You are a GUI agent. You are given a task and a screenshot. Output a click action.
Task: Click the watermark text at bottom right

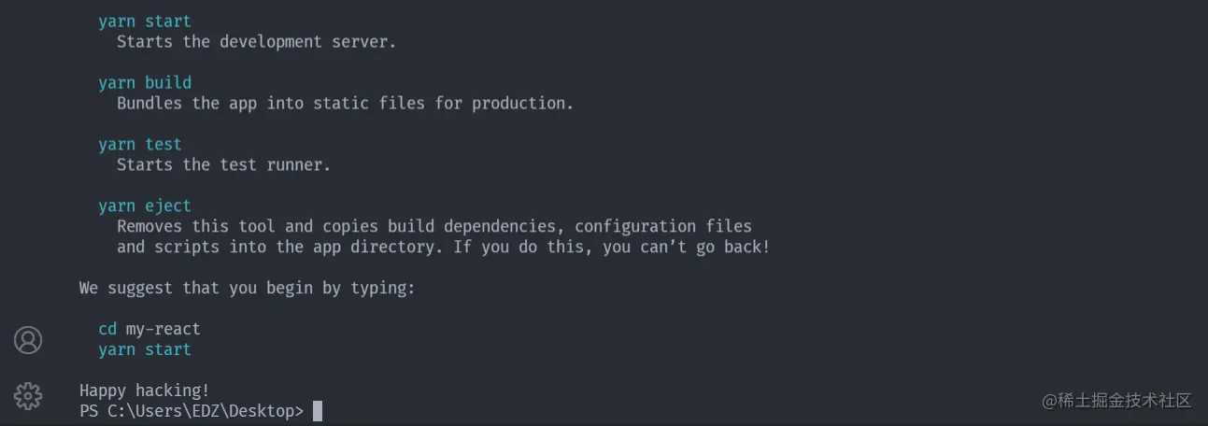(1117, 401)
